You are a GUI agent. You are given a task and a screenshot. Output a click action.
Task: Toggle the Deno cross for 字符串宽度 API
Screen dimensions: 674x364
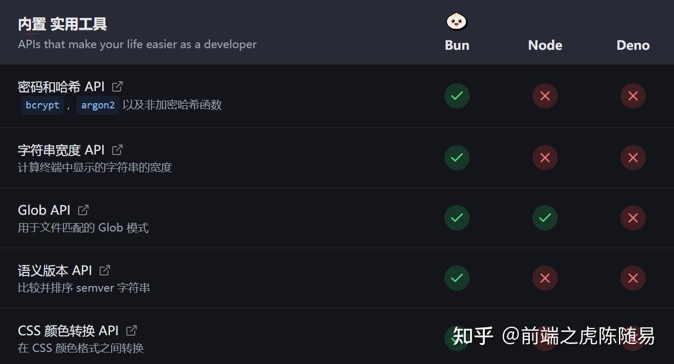[x=633, y=157]
